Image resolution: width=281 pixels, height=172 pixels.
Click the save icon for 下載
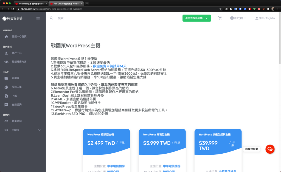(x=6, y=96)
